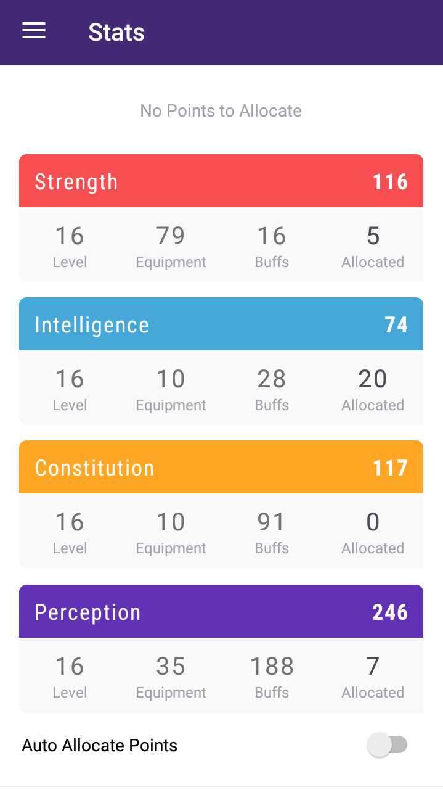The image size is (443, 795).
Task: Tap Constitution Buffs value 91
Action: (272, 522)
